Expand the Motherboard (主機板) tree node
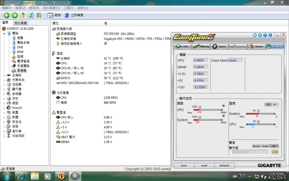Image resolution: width=289 pixels, height=181 pixels. pyautogui.click(x=4, y=75)
